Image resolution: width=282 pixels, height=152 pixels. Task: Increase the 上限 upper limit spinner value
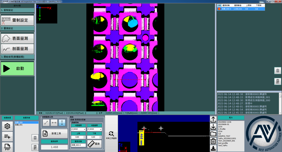(84, 136)
